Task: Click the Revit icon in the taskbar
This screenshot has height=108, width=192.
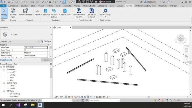Action: (40, 105)
